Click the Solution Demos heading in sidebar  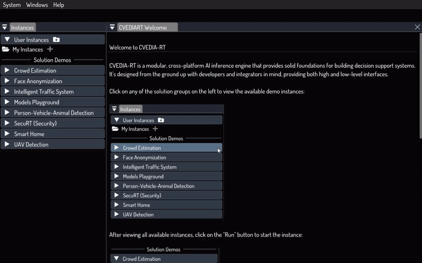click(52, 60)
